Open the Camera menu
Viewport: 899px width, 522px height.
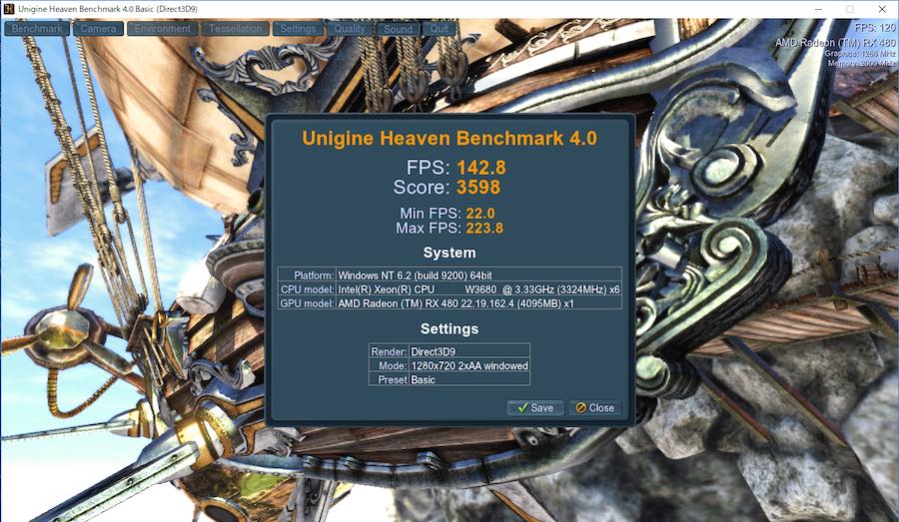pos(98,28)
